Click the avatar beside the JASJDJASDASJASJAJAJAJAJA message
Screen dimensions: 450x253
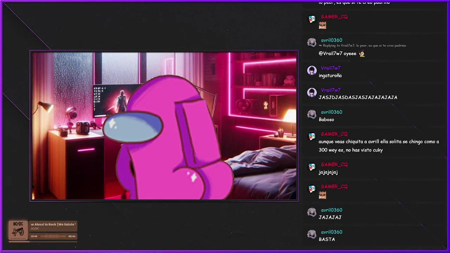pos(312,92)
